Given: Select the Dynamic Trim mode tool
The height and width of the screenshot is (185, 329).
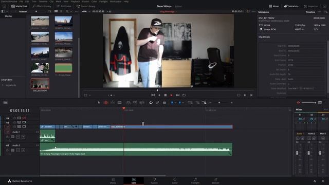Looking at the screenshot, I should point(113,103).
